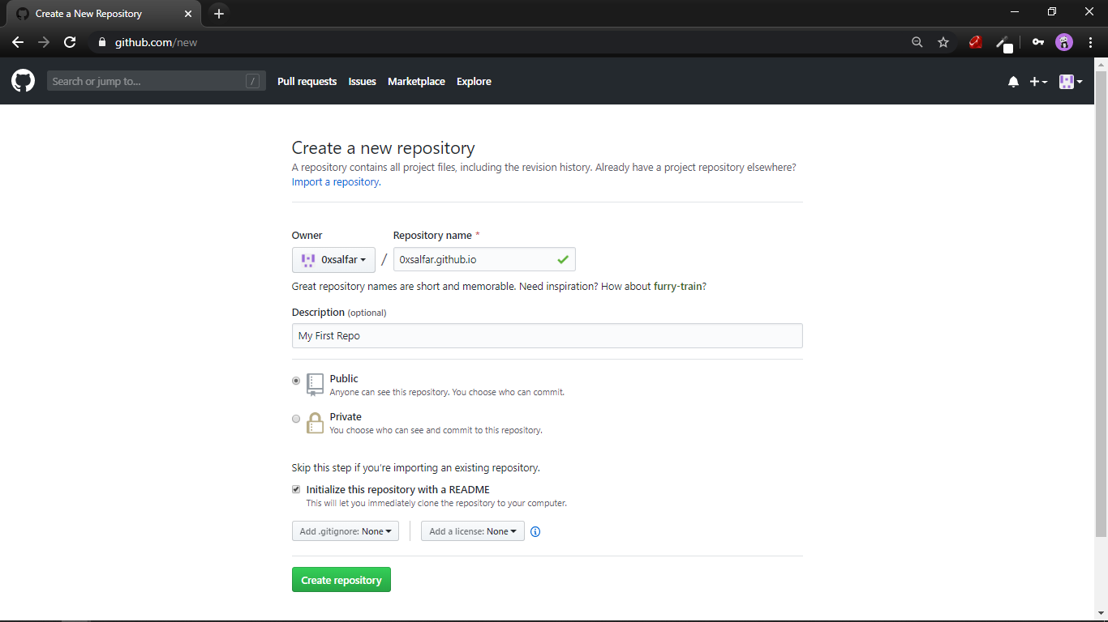Click the Private repository lock icon
1108x622 pixels.
pos(315,422)
